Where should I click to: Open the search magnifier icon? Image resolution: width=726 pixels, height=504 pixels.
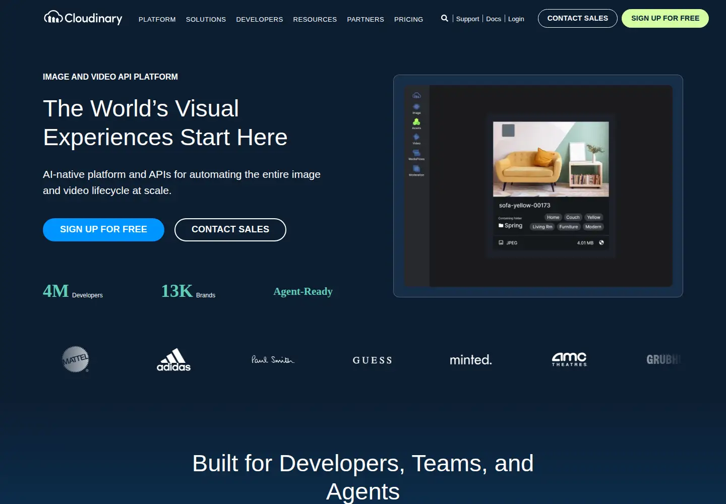[444, 18]
